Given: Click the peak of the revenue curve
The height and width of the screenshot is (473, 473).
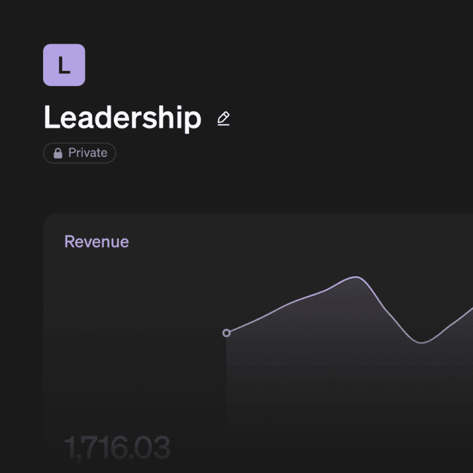Looking at the screenshot, I should coord(355,278).
